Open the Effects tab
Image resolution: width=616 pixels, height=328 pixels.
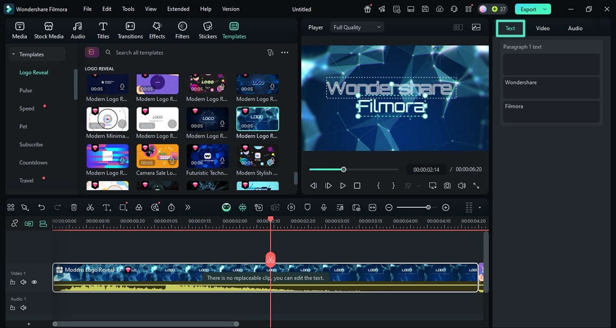[x=157, y=31]
